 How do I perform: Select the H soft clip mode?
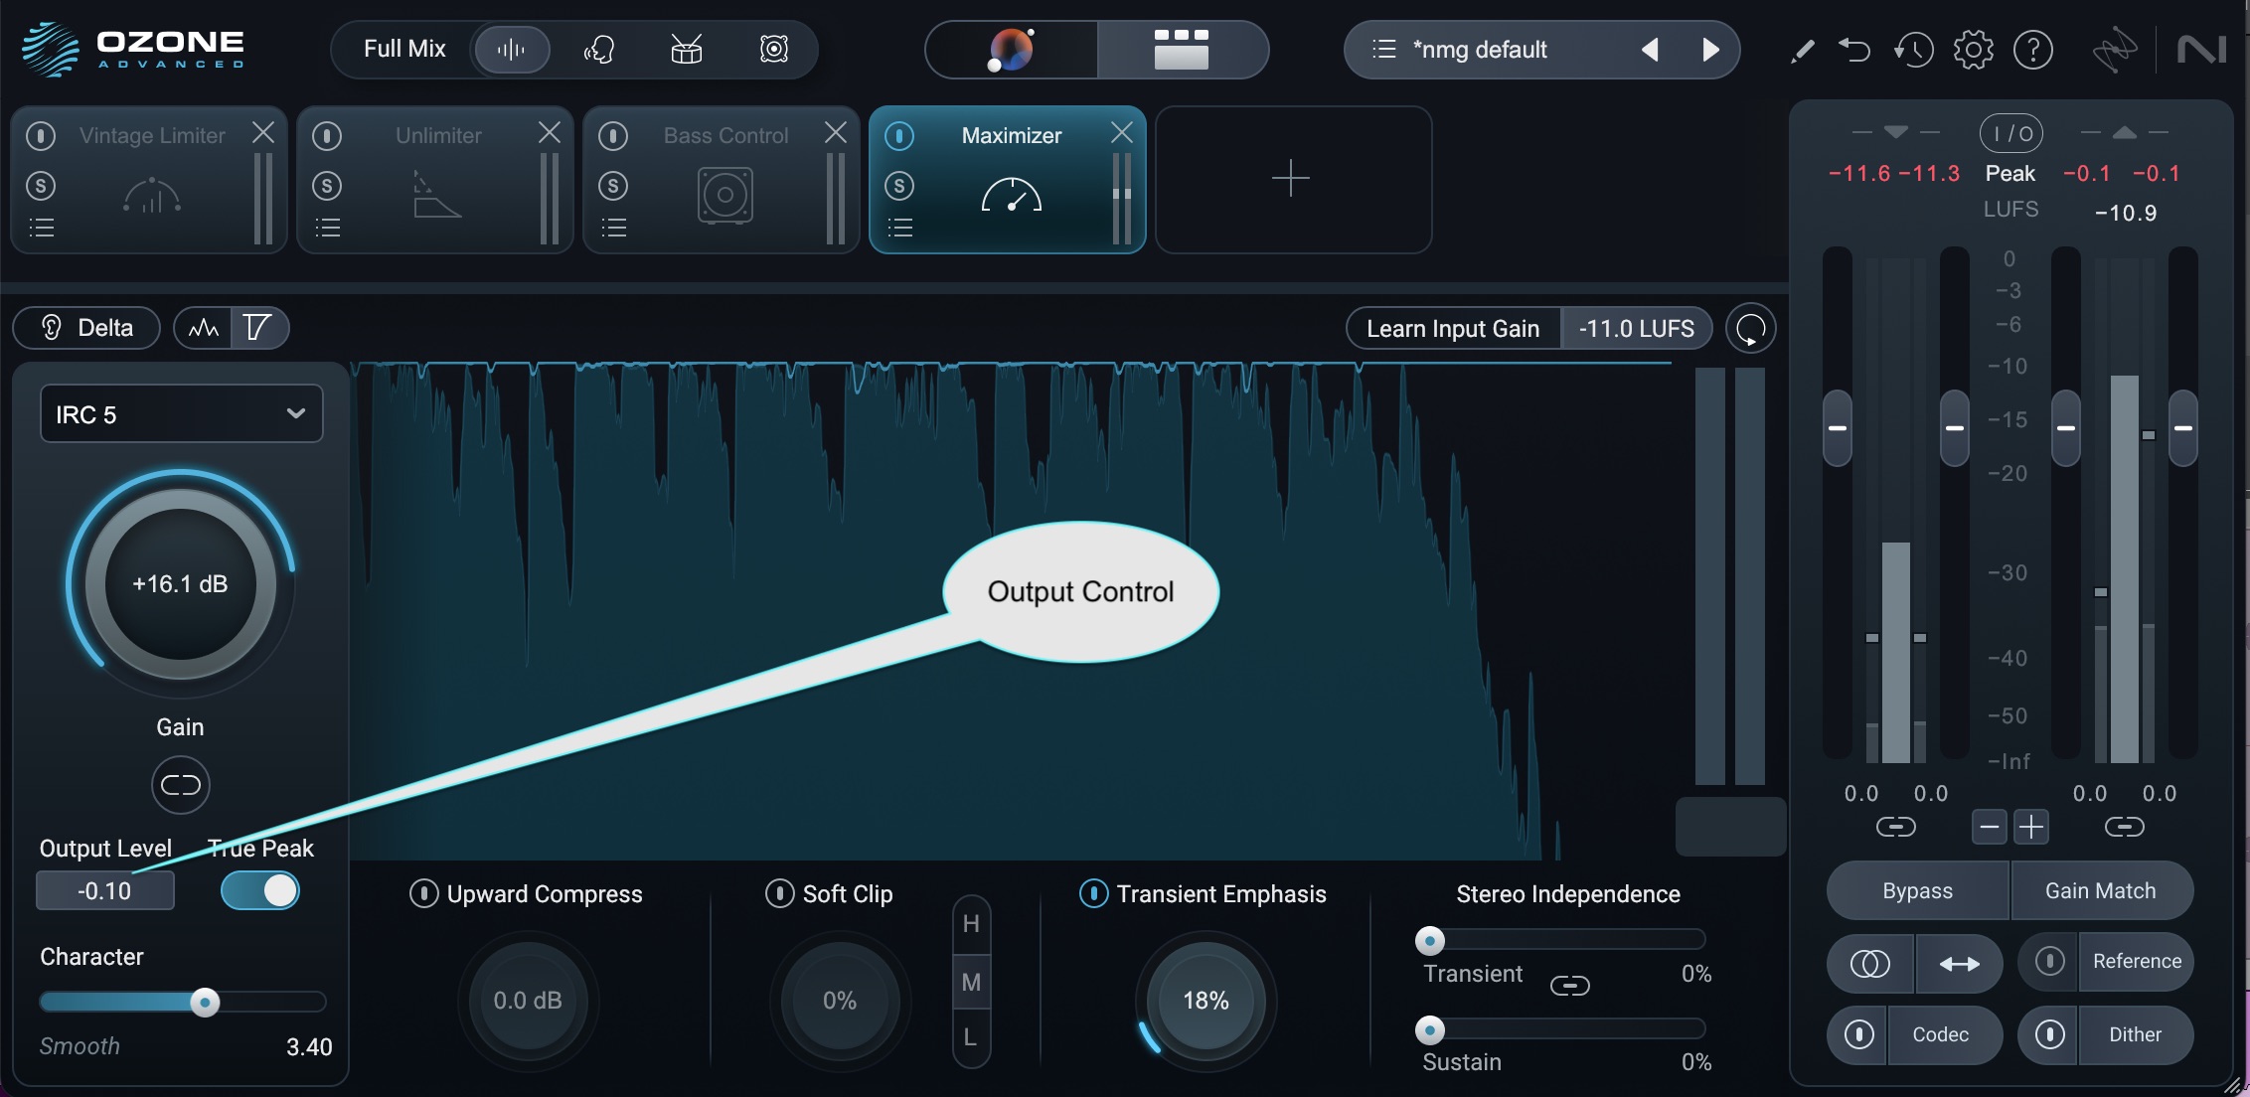pyautogui.click(x=971, y=924)
